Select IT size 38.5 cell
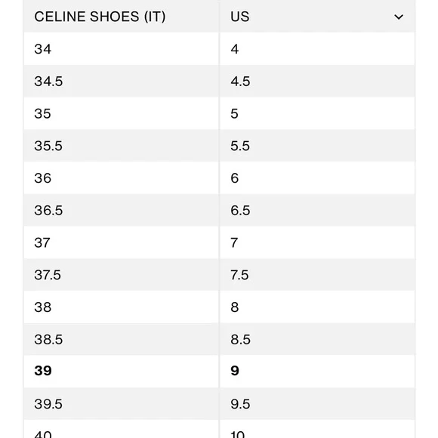Viewport: 438px width, 438px height. pos(122,339)
